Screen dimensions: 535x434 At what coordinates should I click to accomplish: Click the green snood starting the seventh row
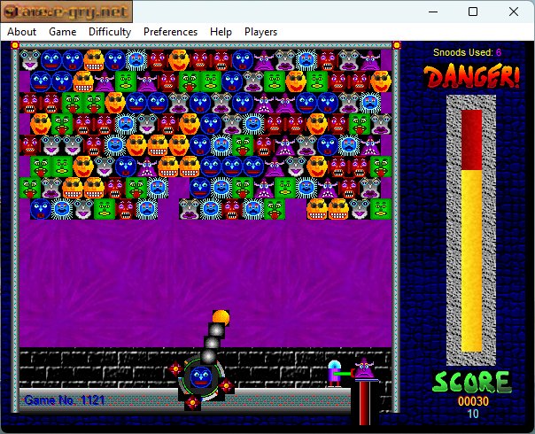coord(30,188)
